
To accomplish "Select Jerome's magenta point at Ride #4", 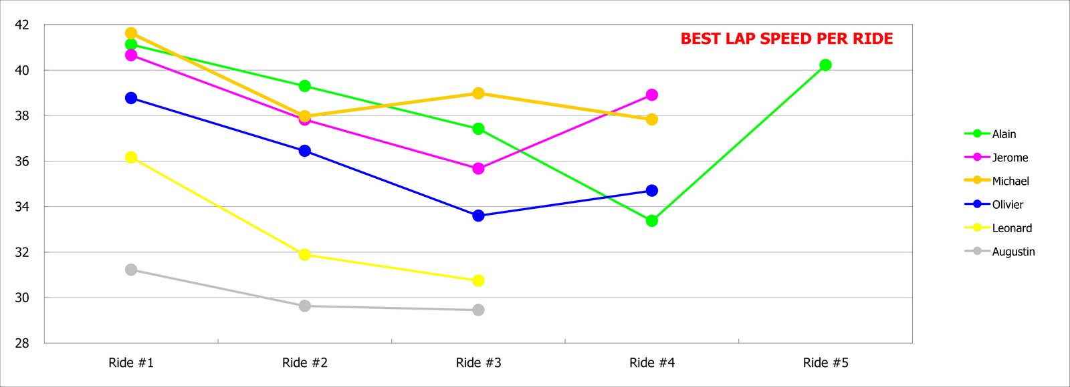I will click(652, 95).
